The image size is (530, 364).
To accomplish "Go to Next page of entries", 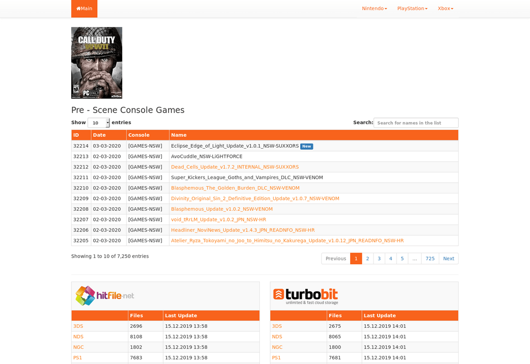I will [448, 258].
